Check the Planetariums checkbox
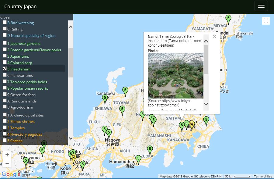 click(x=5, y=75)
